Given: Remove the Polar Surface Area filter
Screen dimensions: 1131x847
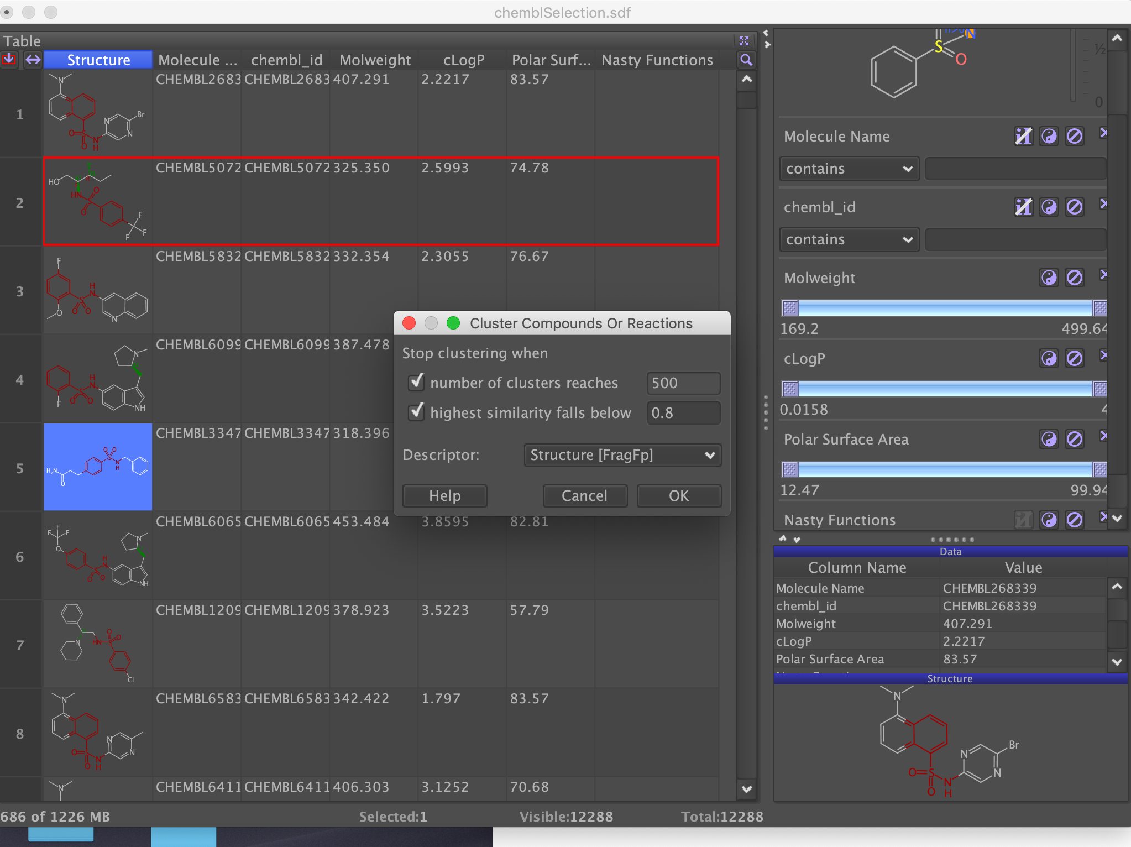Looking at the screenshot, I should point(1103,436).
